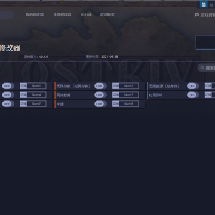Switch to the 全部修改器 tab

point(62,14)
